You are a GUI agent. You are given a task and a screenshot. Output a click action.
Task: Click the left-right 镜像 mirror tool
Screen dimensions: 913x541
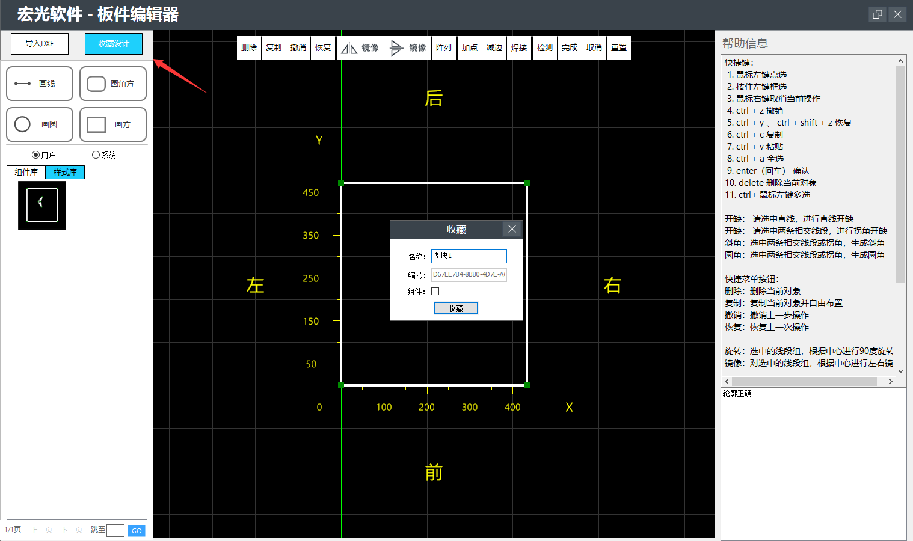tap(360, 48)
